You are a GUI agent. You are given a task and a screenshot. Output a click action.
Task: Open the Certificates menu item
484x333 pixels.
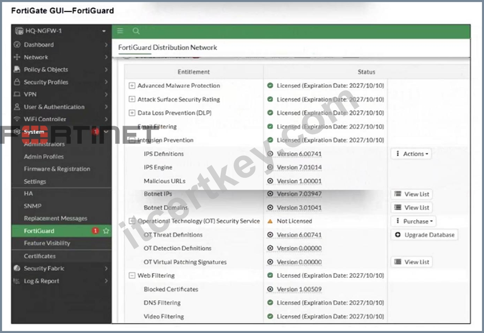(40, 256)
